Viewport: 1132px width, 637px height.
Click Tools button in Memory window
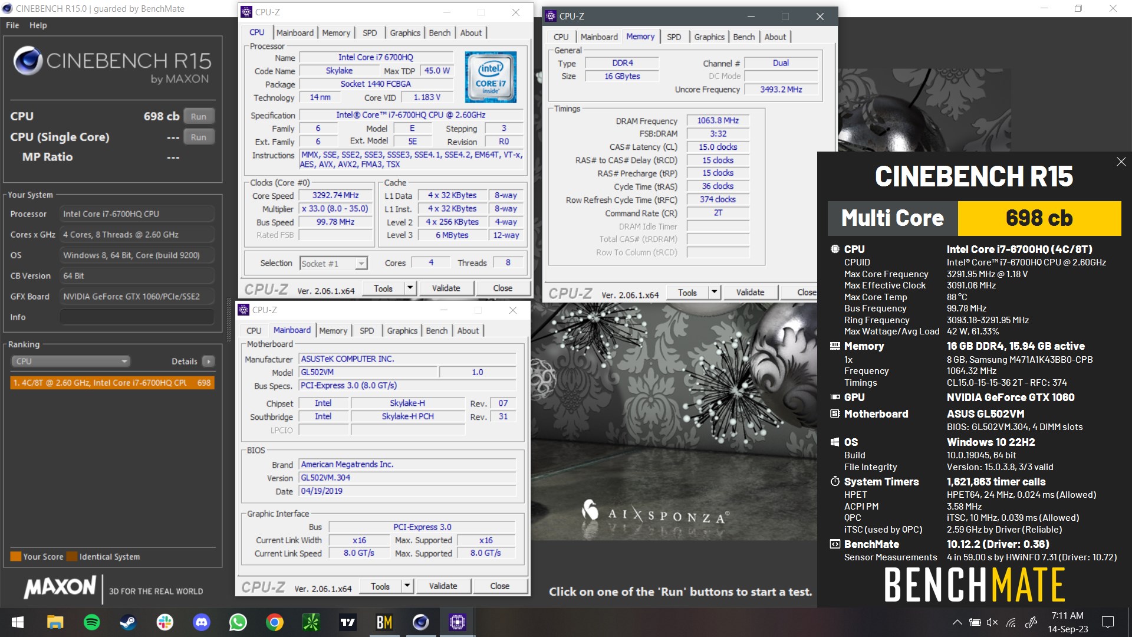[687, 293]
